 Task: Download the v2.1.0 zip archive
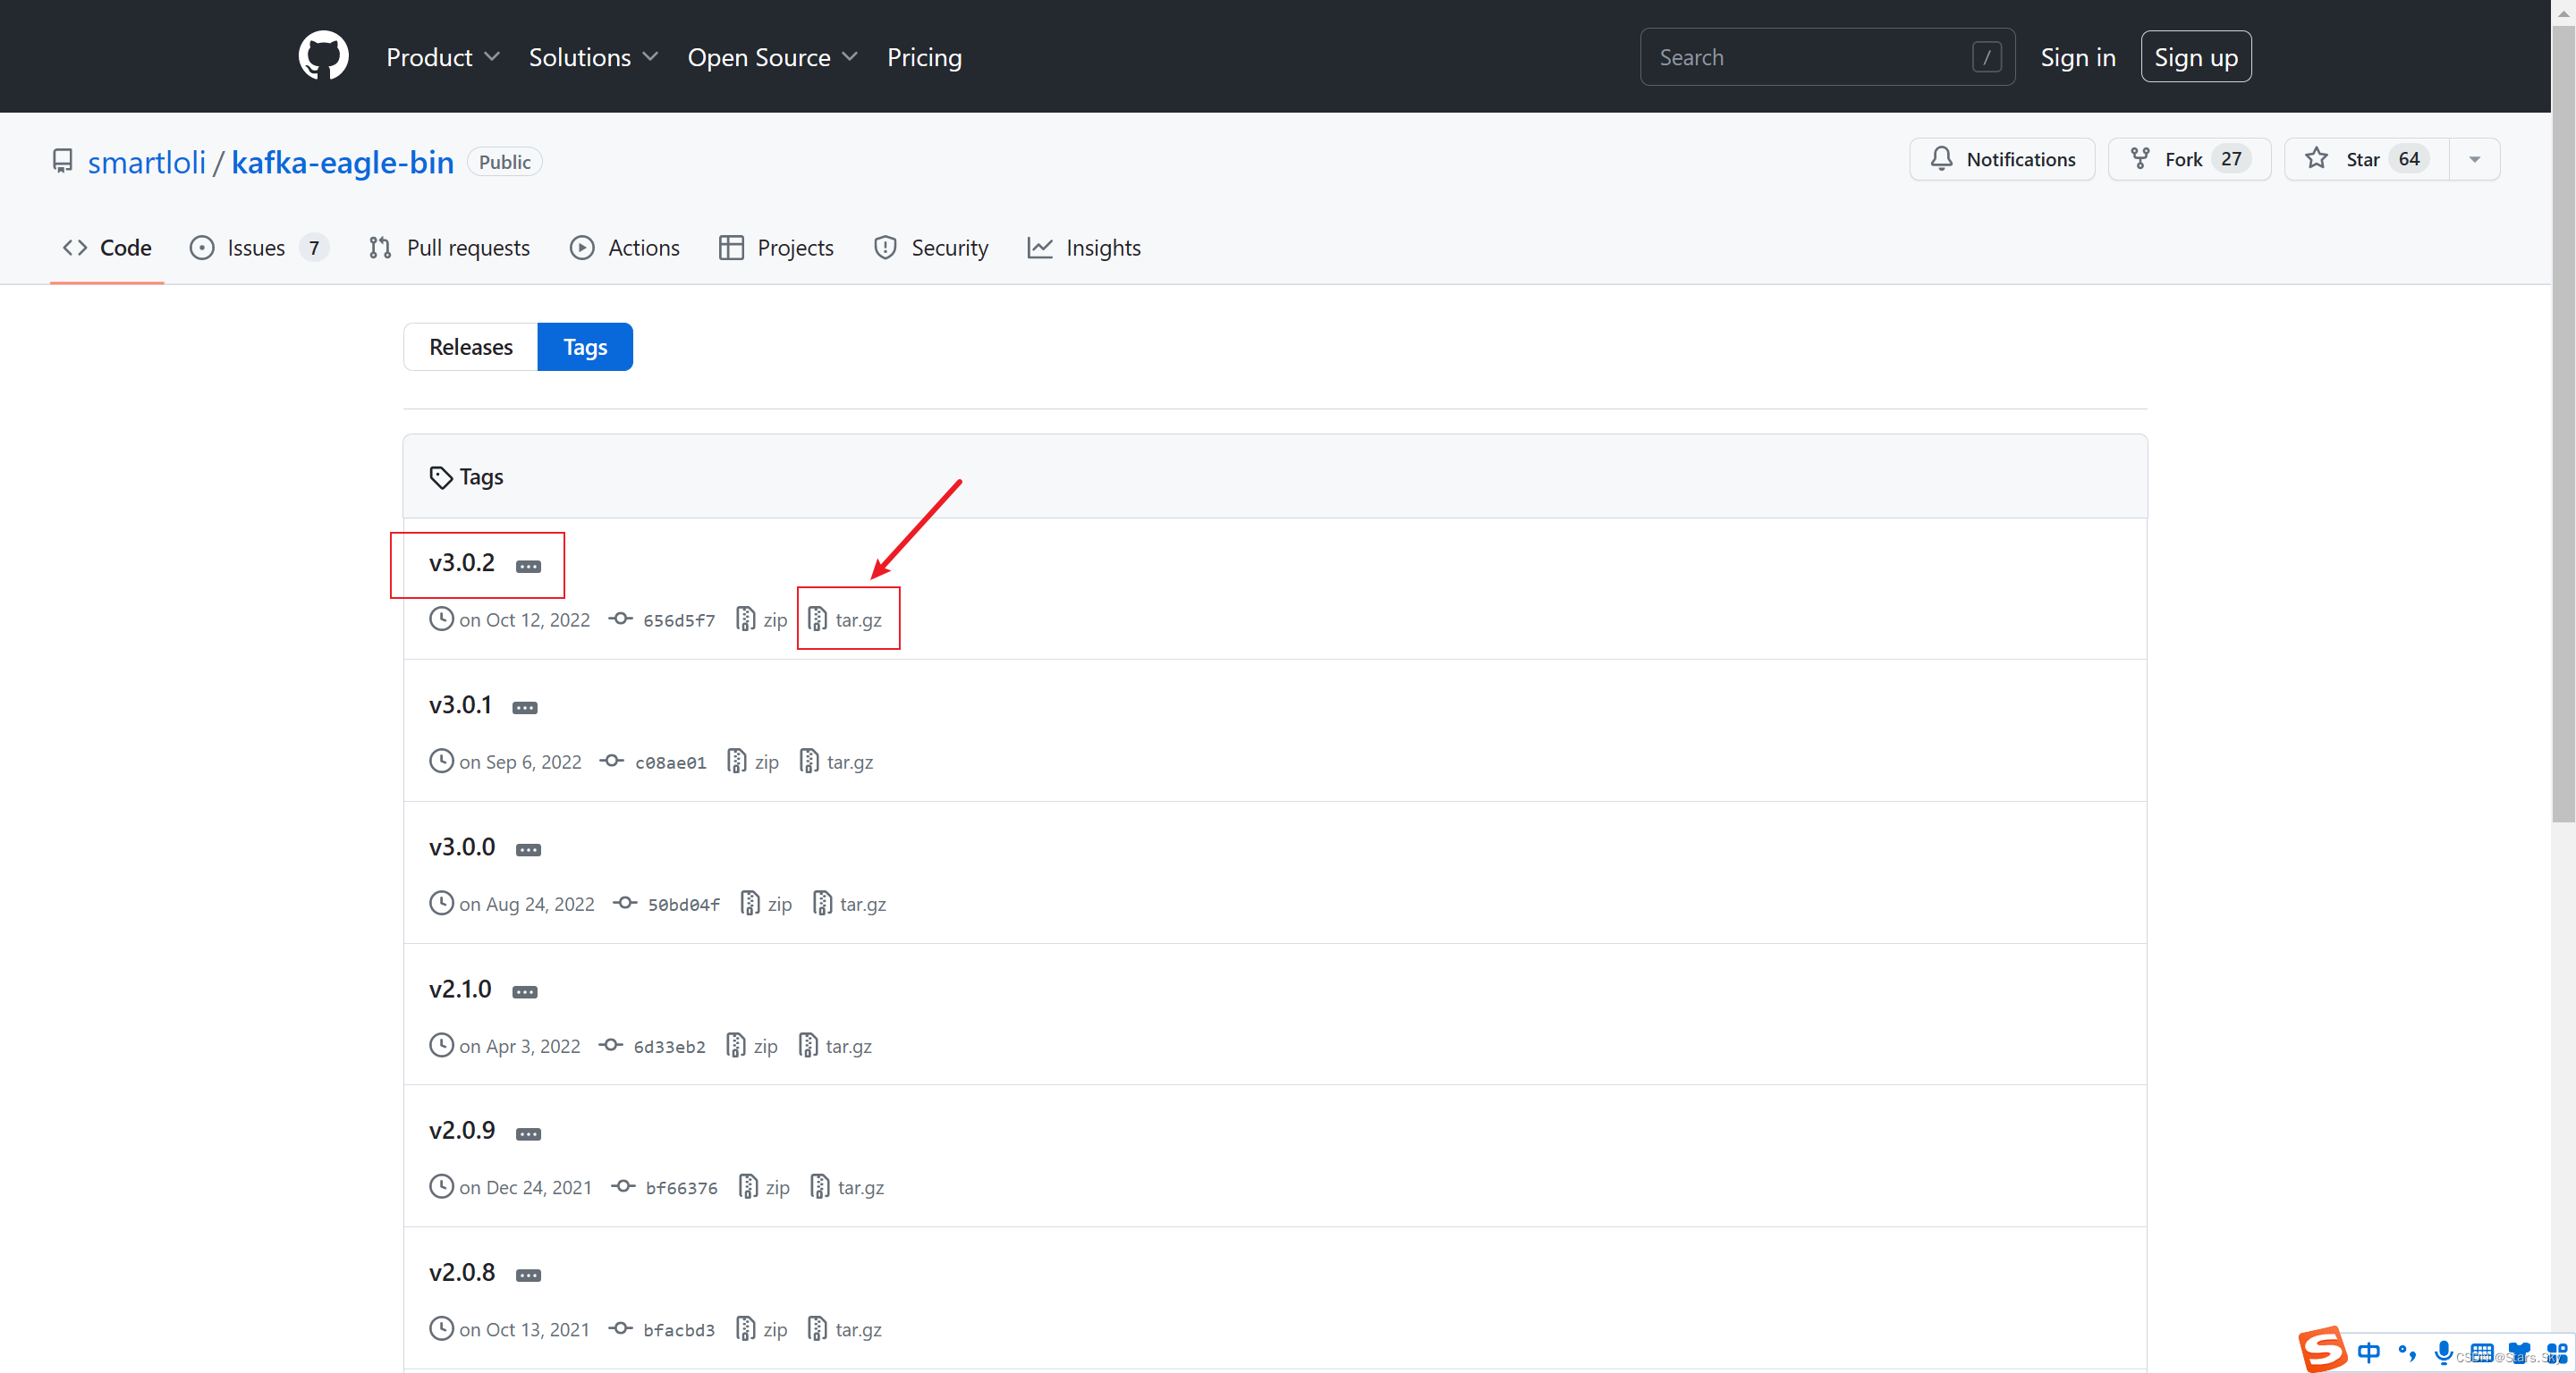(x=752, y=1045)
